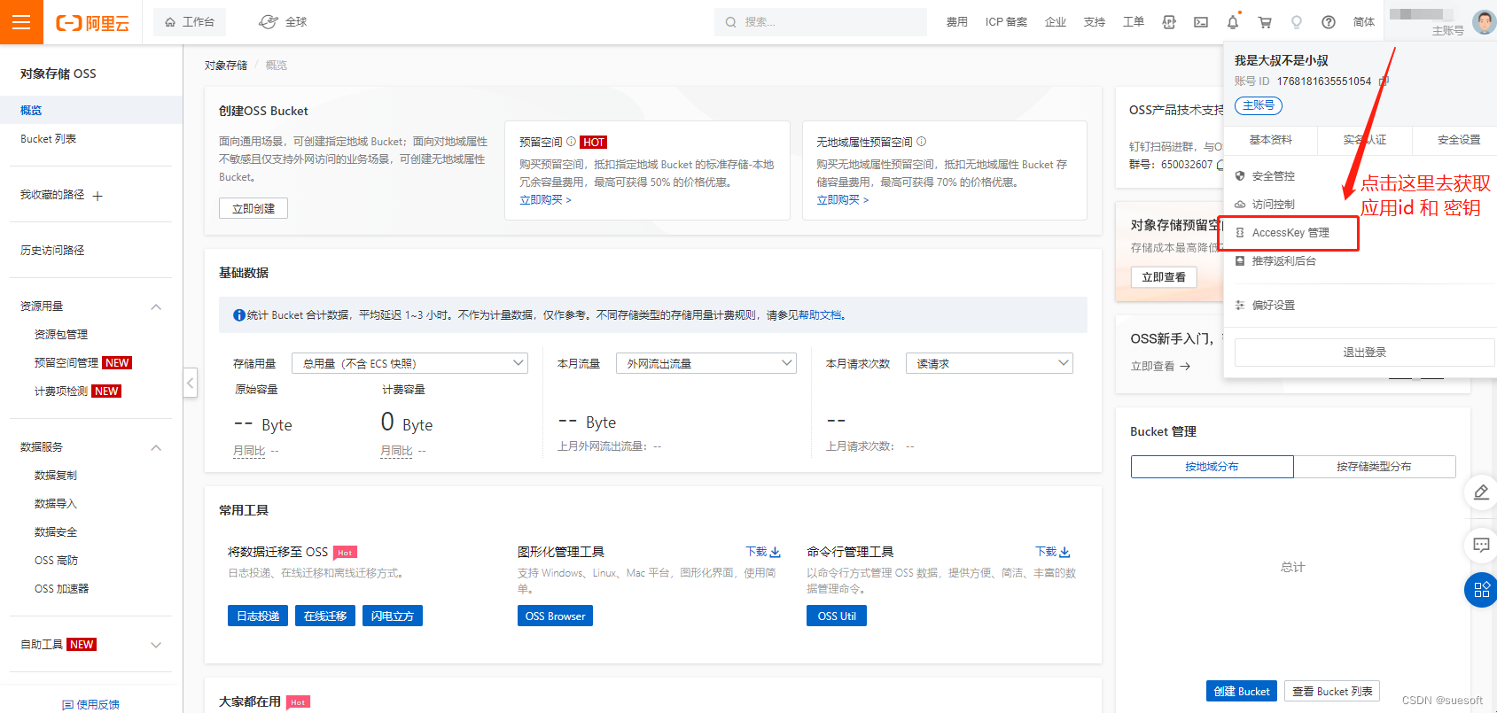Open 资源包管理
The width and height of the screenshot is (1497, 713).
click(61, 335)
